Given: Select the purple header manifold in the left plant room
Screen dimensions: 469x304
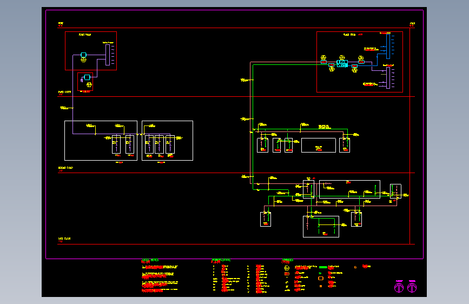Looking at the screenshot, I should (x=108, y=55).
